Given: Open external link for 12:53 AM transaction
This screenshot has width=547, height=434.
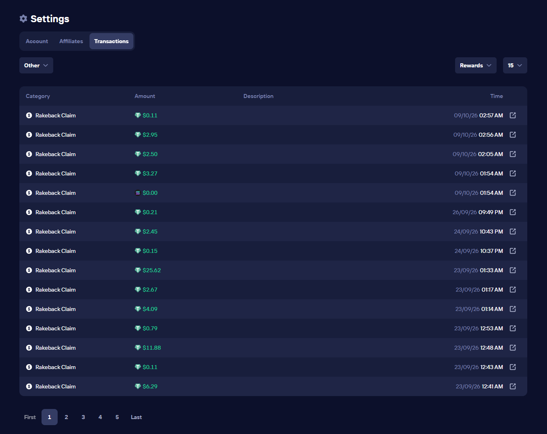Looking at the screenshot, I should [513, 328].
